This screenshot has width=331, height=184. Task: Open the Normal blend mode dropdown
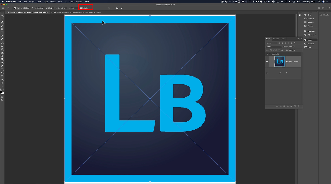tap(274, 47)
